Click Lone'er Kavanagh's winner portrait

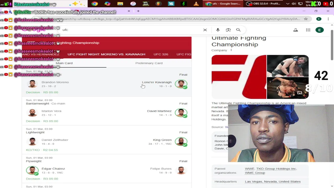pos(181,84)
